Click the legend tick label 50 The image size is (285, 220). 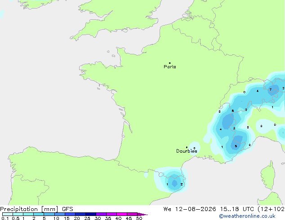(x=139, y=218)
